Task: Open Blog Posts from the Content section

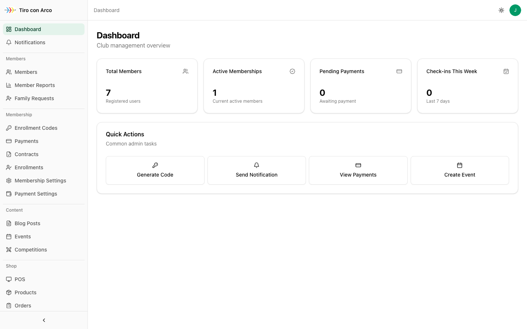Action: point(27,223)
